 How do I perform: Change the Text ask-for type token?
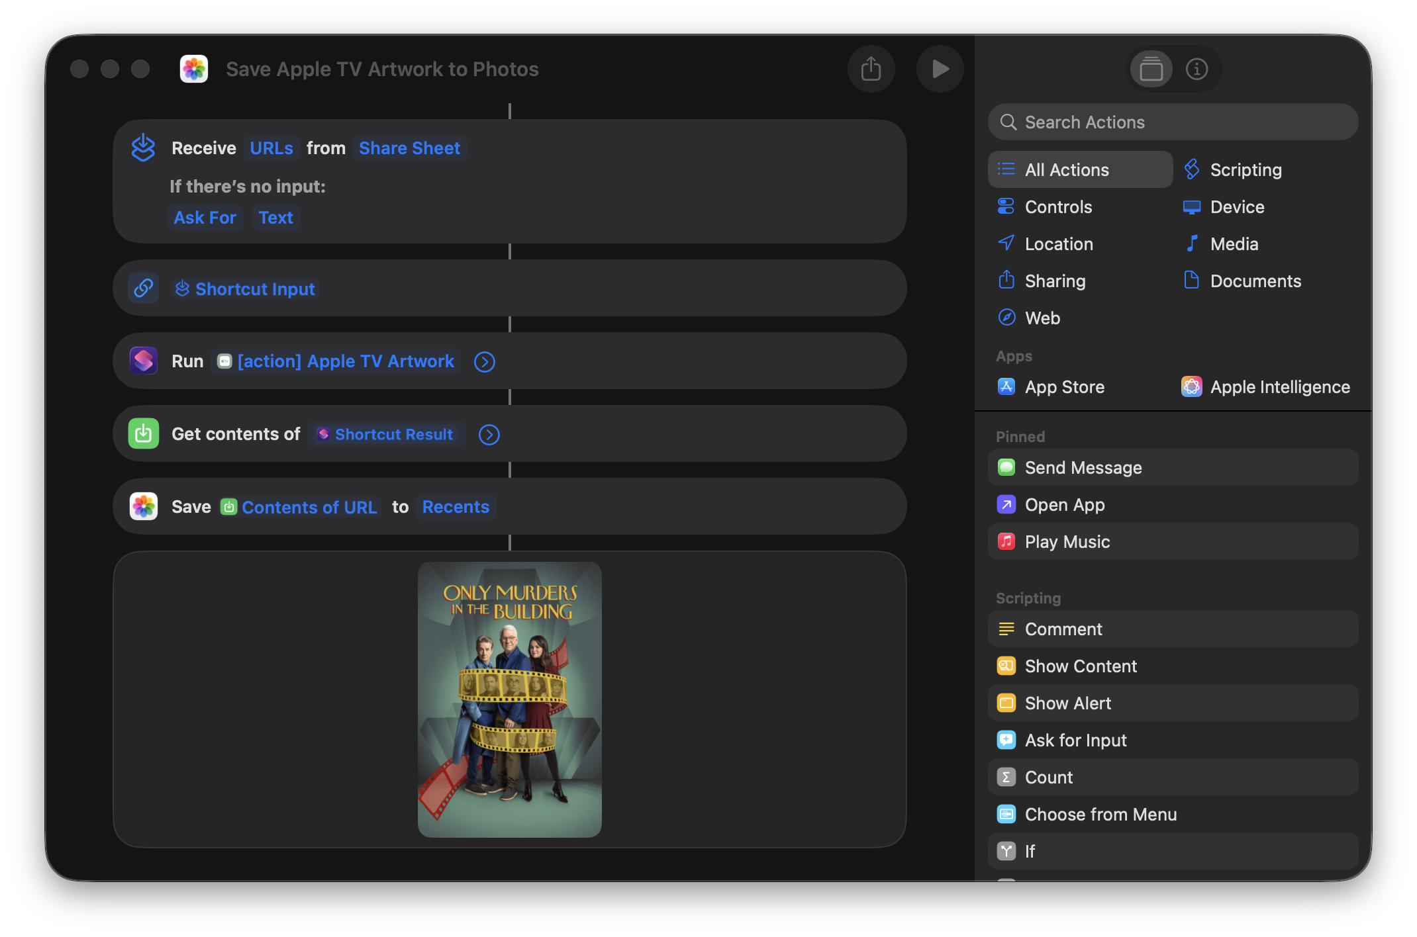(275, 218)
